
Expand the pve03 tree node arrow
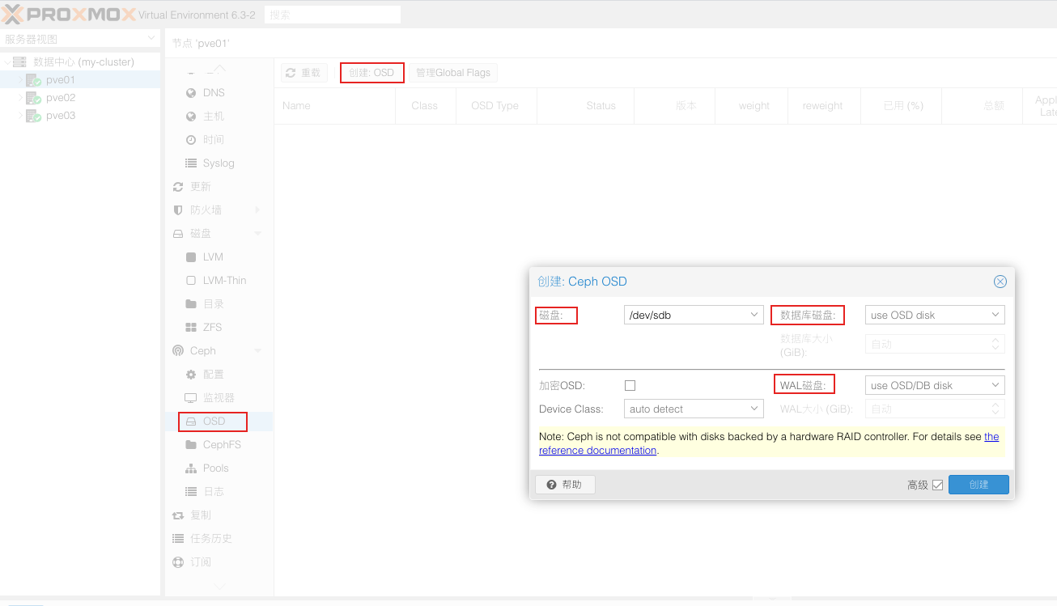pos(21,116)
